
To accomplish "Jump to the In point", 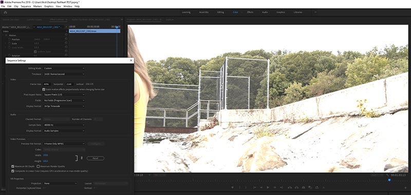I will pyautogui.click(x=254, y=187).
